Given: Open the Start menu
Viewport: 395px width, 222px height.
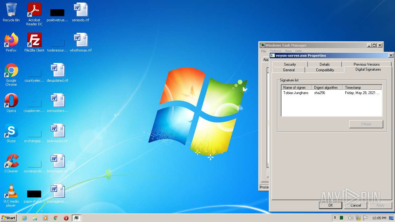Looking at the screenshot, I should tap(9, 218).
